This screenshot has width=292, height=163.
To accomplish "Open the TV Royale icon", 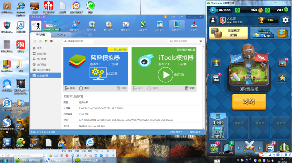I will [283, 63].
